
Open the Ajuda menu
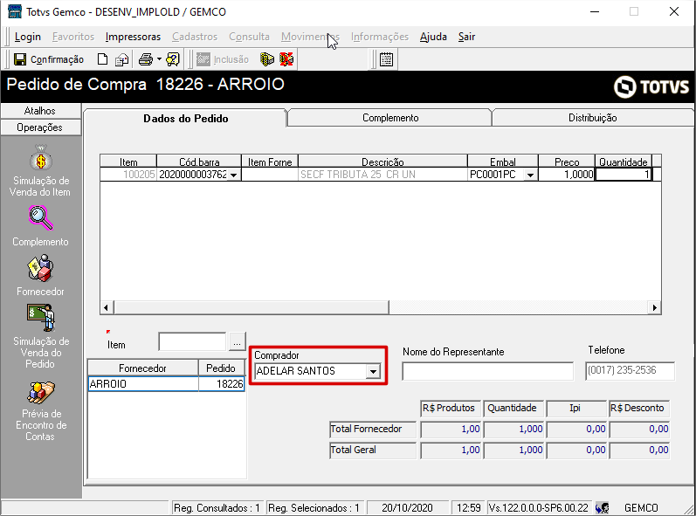click(x=433, y=37)
